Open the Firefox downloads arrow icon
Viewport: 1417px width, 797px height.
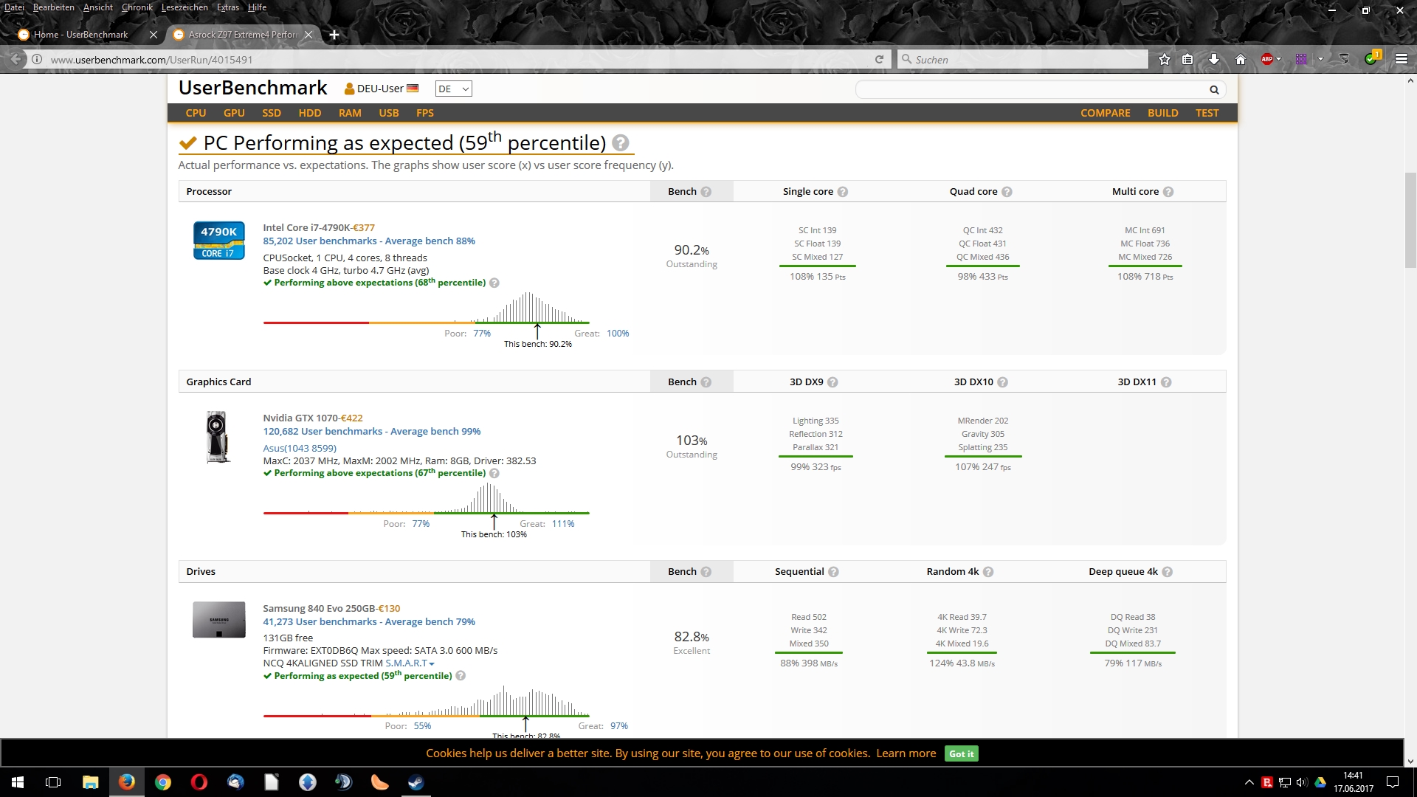pos(1214,60)
